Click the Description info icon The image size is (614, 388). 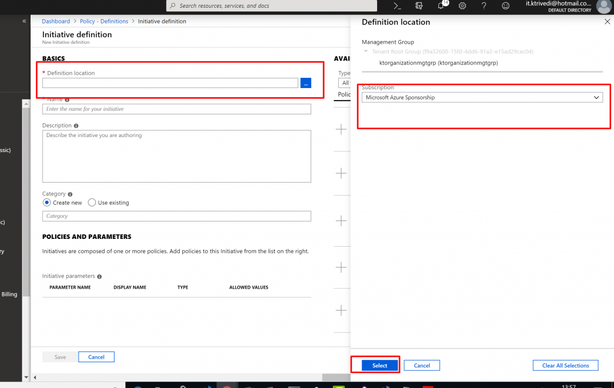[76, 126]
